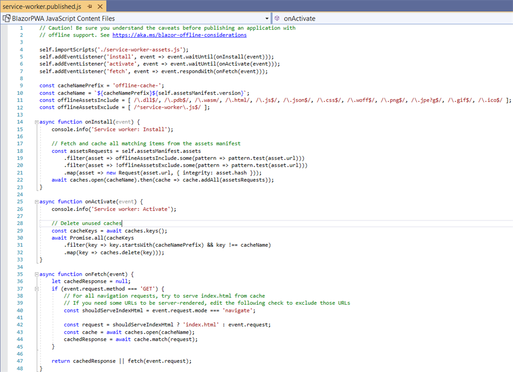Open the aka.ms blazor-offline-considerations link

click(x=179, y=35)
